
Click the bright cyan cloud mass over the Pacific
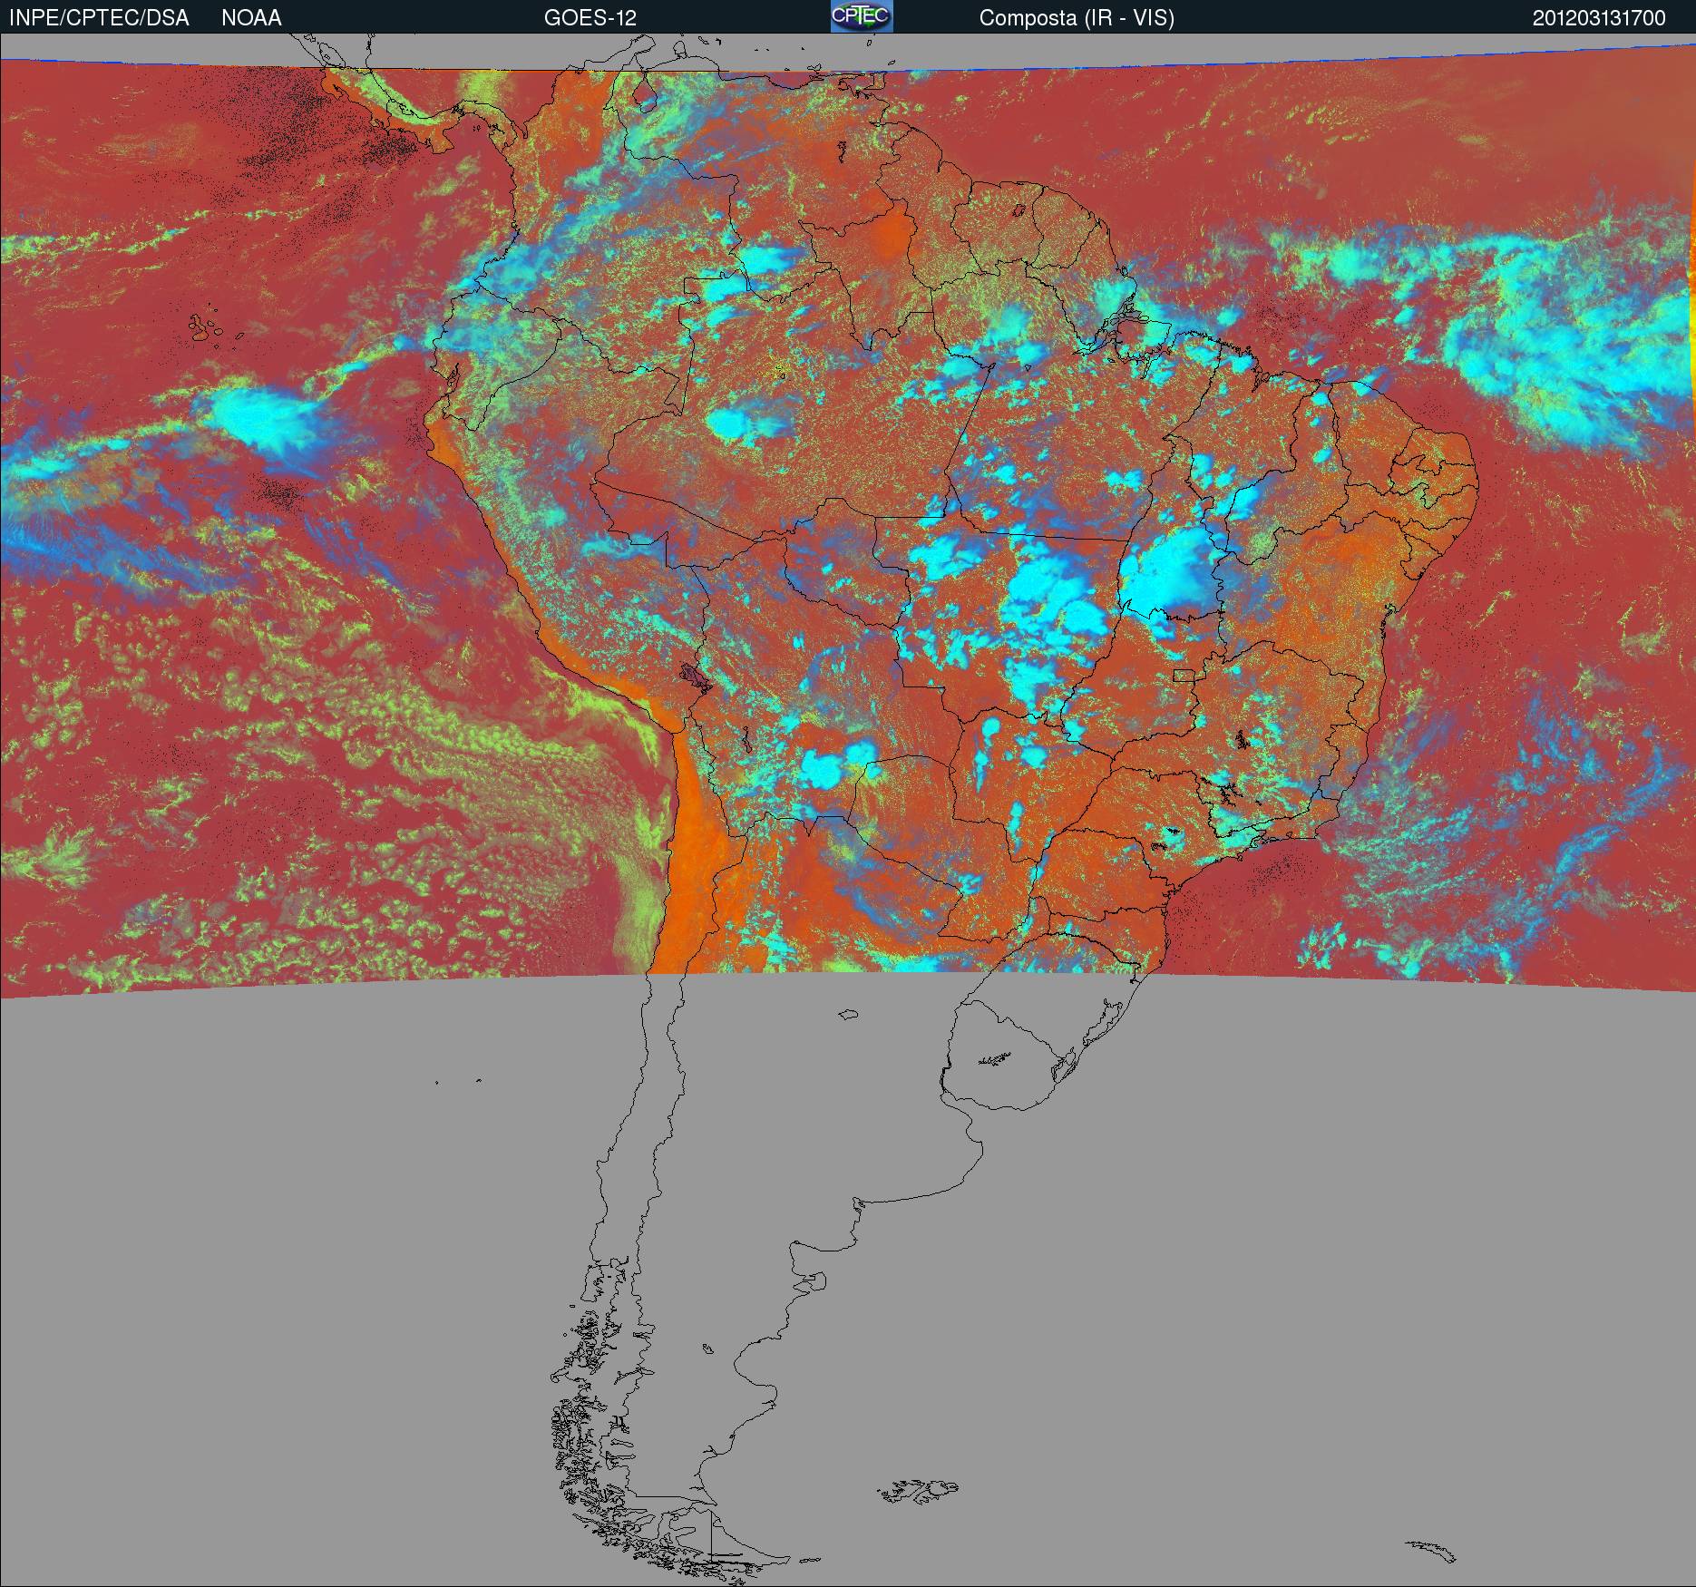[x=263, y=419]
